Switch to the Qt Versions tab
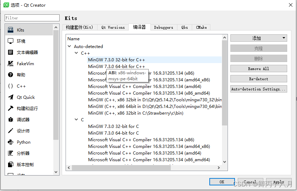Viewport: 297px width, 191px height. click(x=113, y=27)
